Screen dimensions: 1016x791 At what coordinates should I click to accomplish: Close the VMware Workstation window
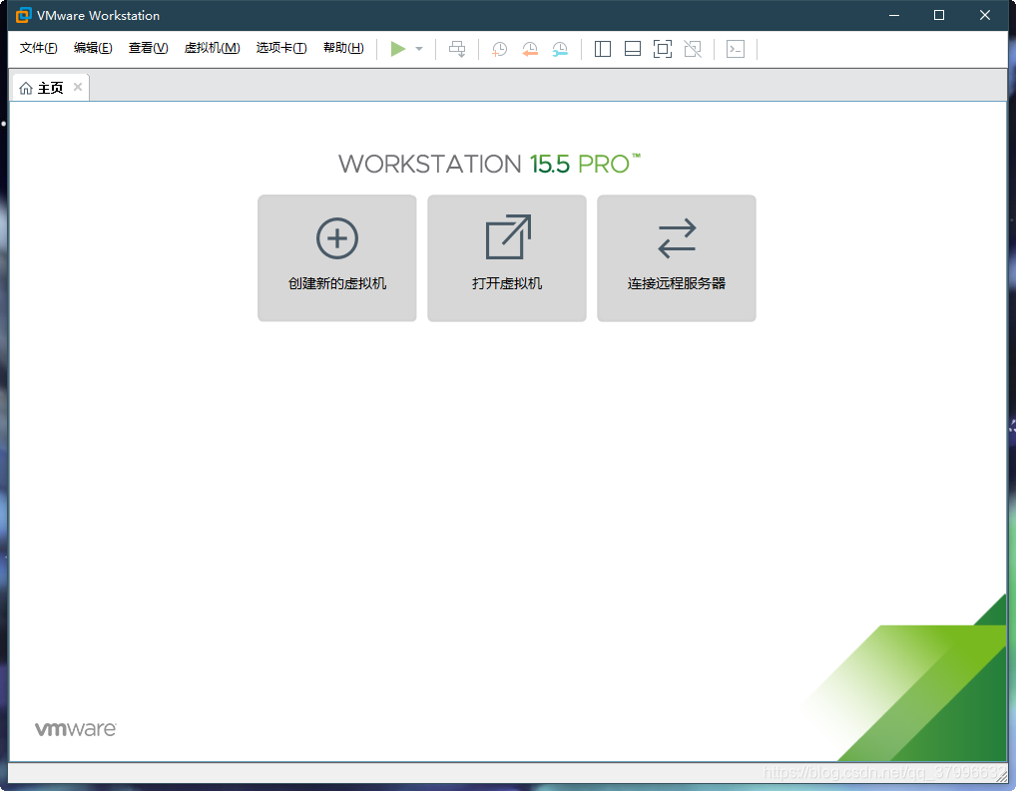985,15
